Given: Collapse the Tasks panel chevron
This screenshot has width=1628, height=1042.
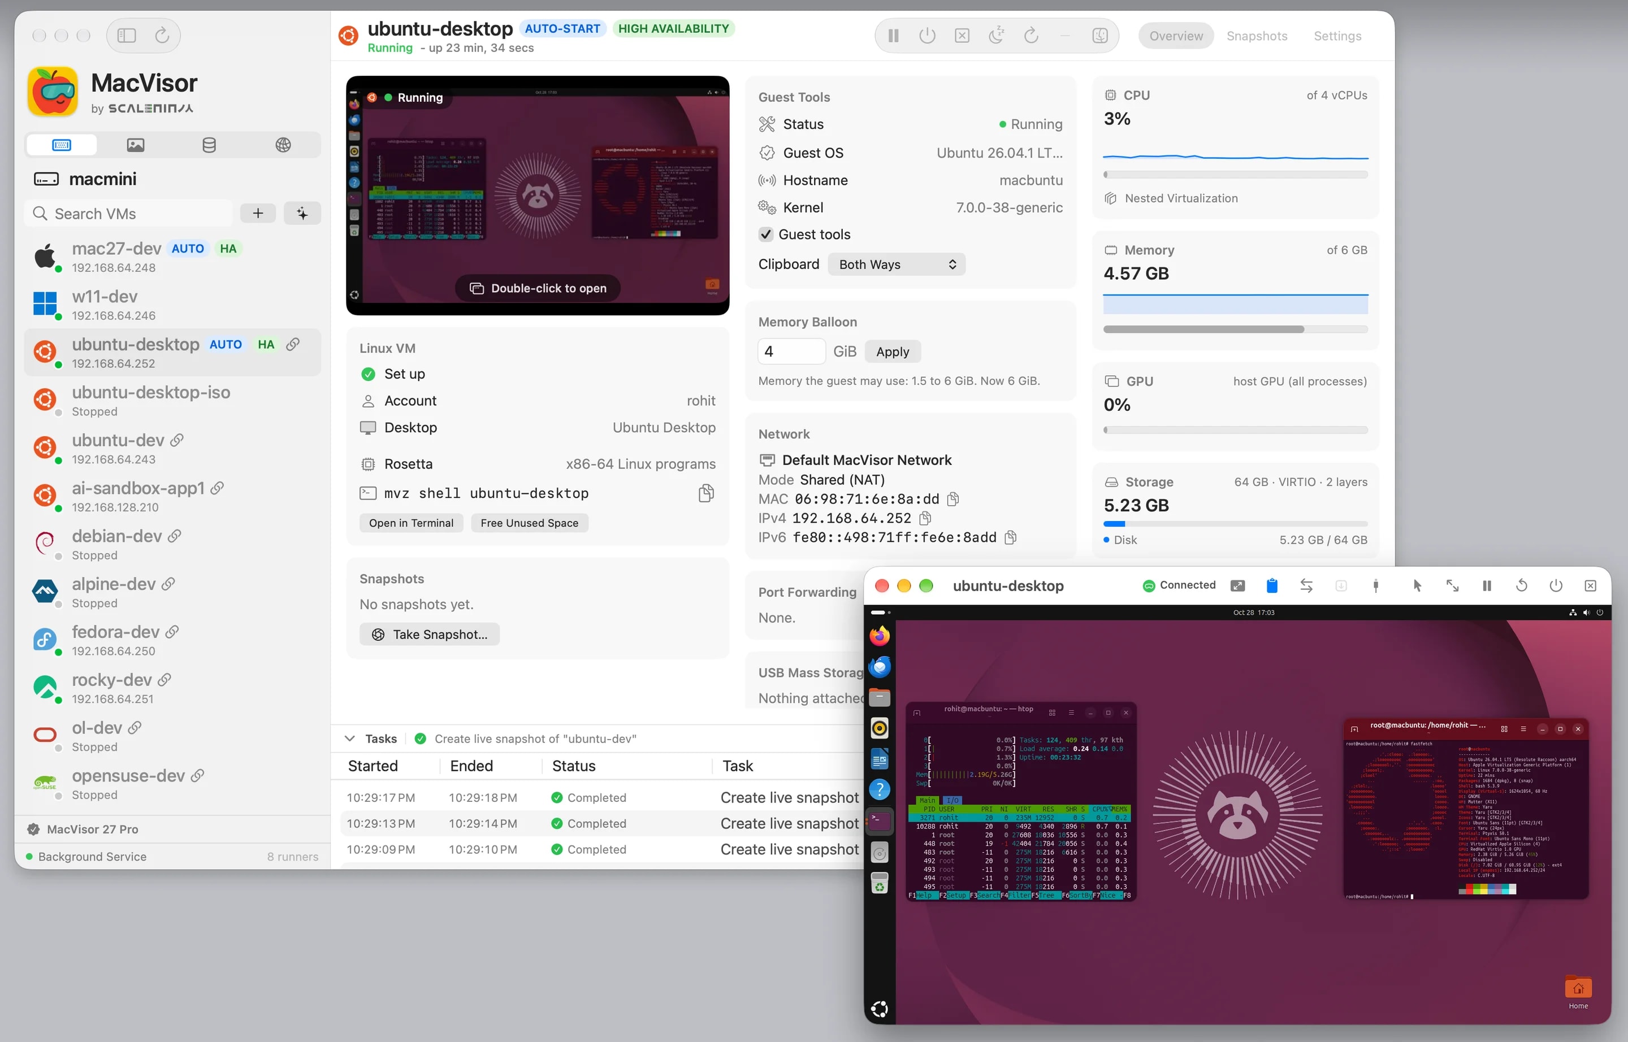Looking at the screenshot, I should [x=349, y=739].
